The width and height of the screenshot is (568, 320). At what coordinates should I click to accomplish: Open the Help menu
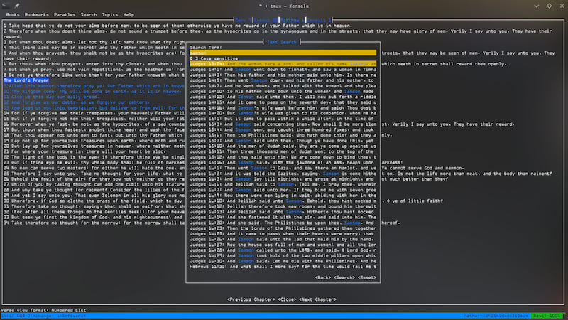pos(129,15)
